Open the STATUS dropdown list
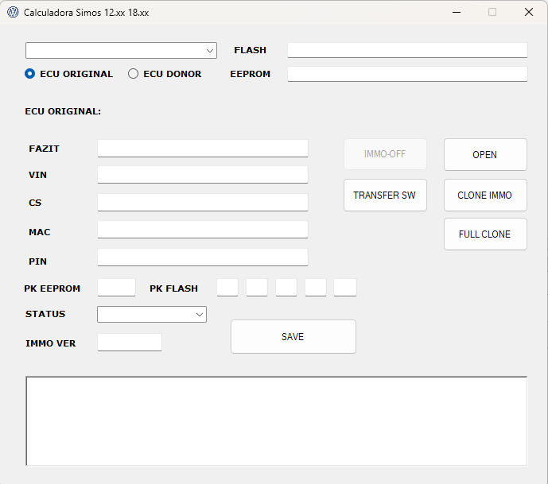The width and height of the screenshot is (548, 484). (151, 315)
